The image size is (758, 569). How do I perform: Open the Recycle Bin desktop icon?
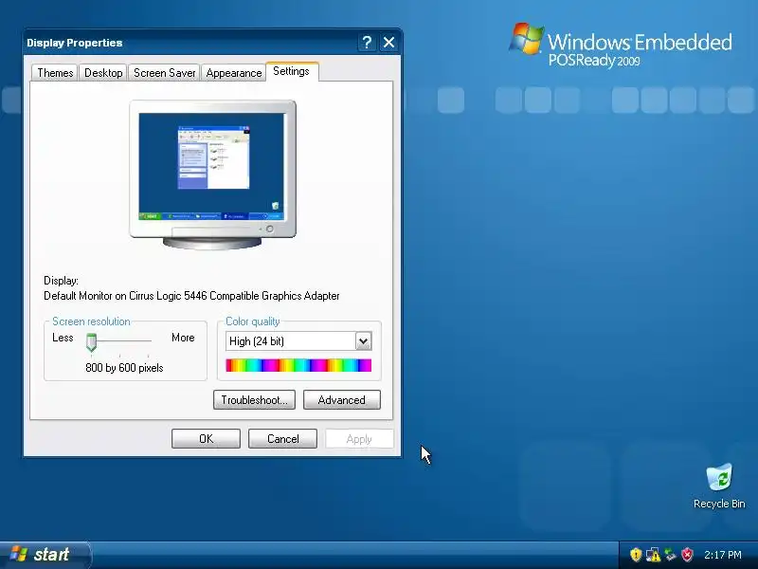coord(719,486)
